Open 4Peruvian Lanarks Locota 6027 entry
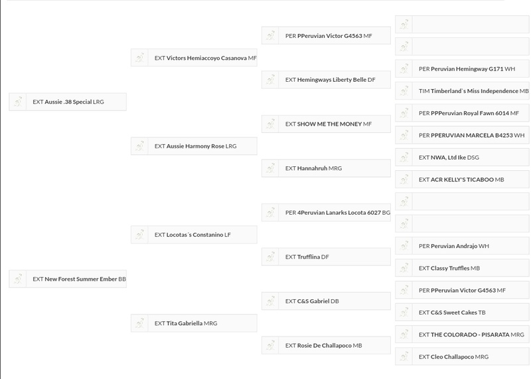Image resolution: width=531 pixels, height=379 pixels. (x=339, y=213)
